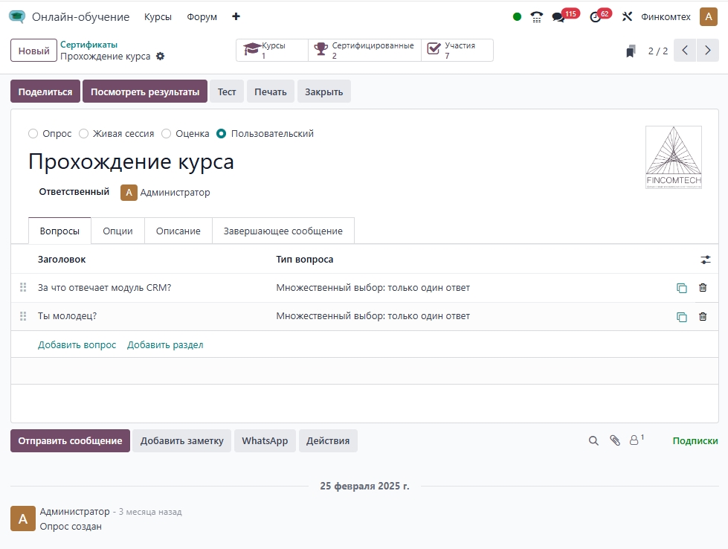
Task: Delete the 'Ты молодец?' question row
Action: point(703,316)
